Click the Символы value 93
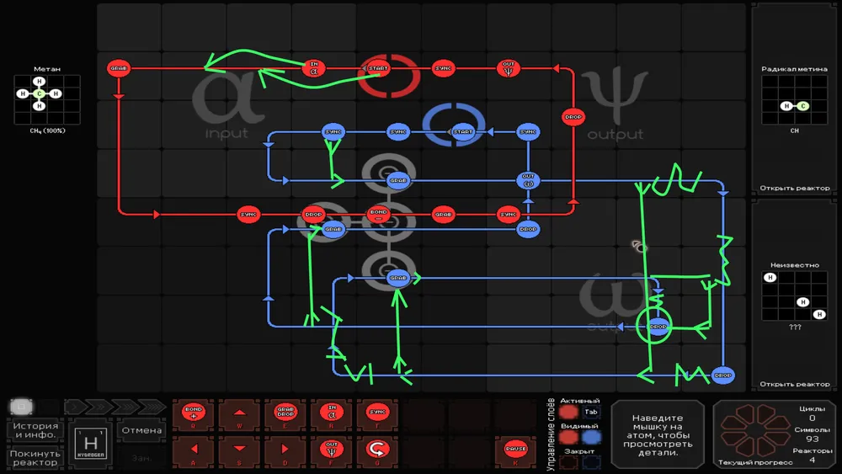 (812, 439)
